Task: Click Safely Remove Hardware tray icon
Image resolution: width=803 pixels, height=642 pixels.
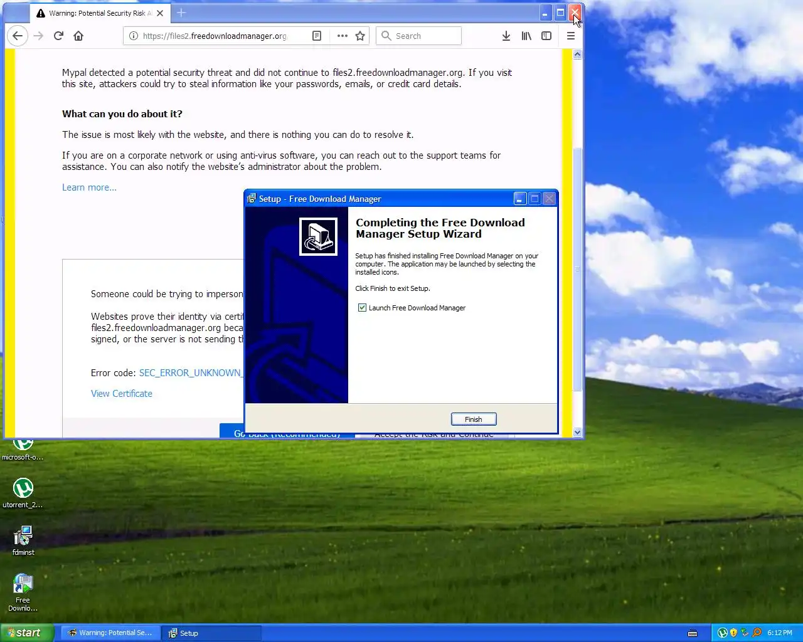Action: pyautogui.click(x=745, y=633)
